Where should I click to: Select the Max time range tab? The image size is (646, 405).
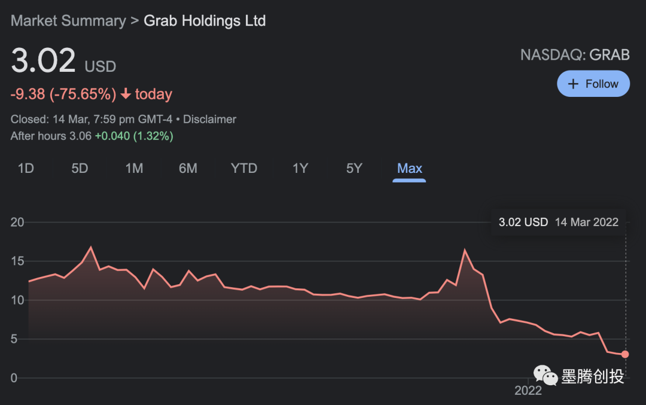point(410,169)
